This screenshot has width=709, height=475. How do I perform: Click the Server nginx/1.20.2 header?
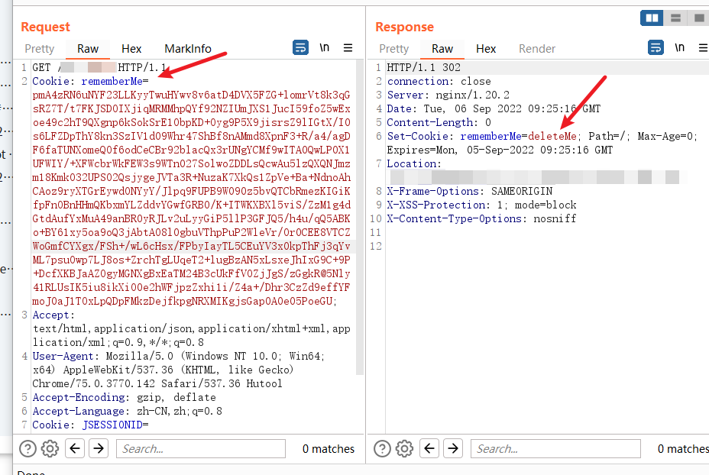[448, 95]
